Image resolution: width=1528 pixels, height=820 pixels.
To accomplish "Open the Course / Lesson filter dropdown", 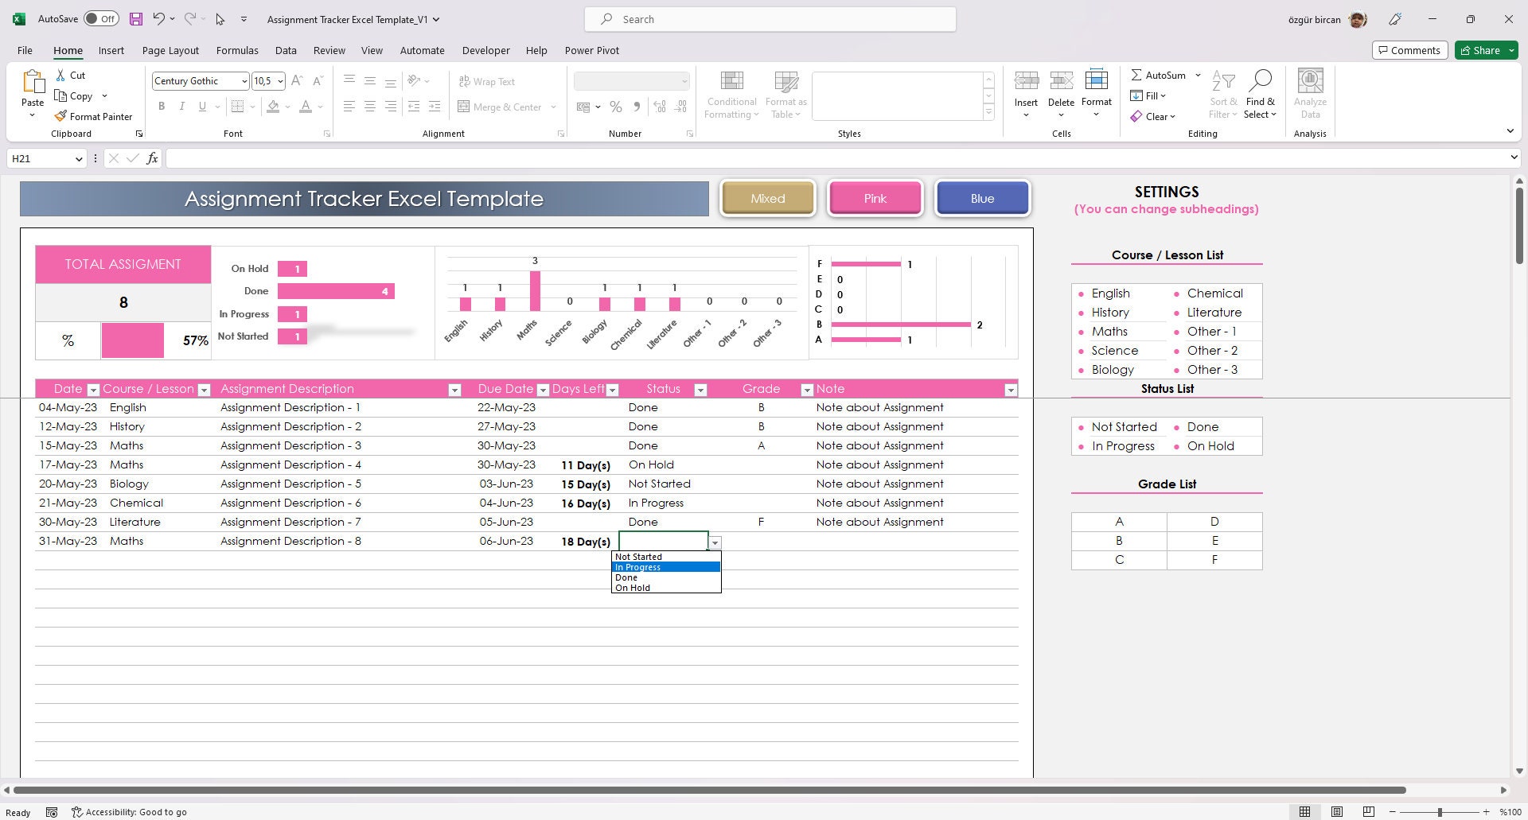I will 204,390.
